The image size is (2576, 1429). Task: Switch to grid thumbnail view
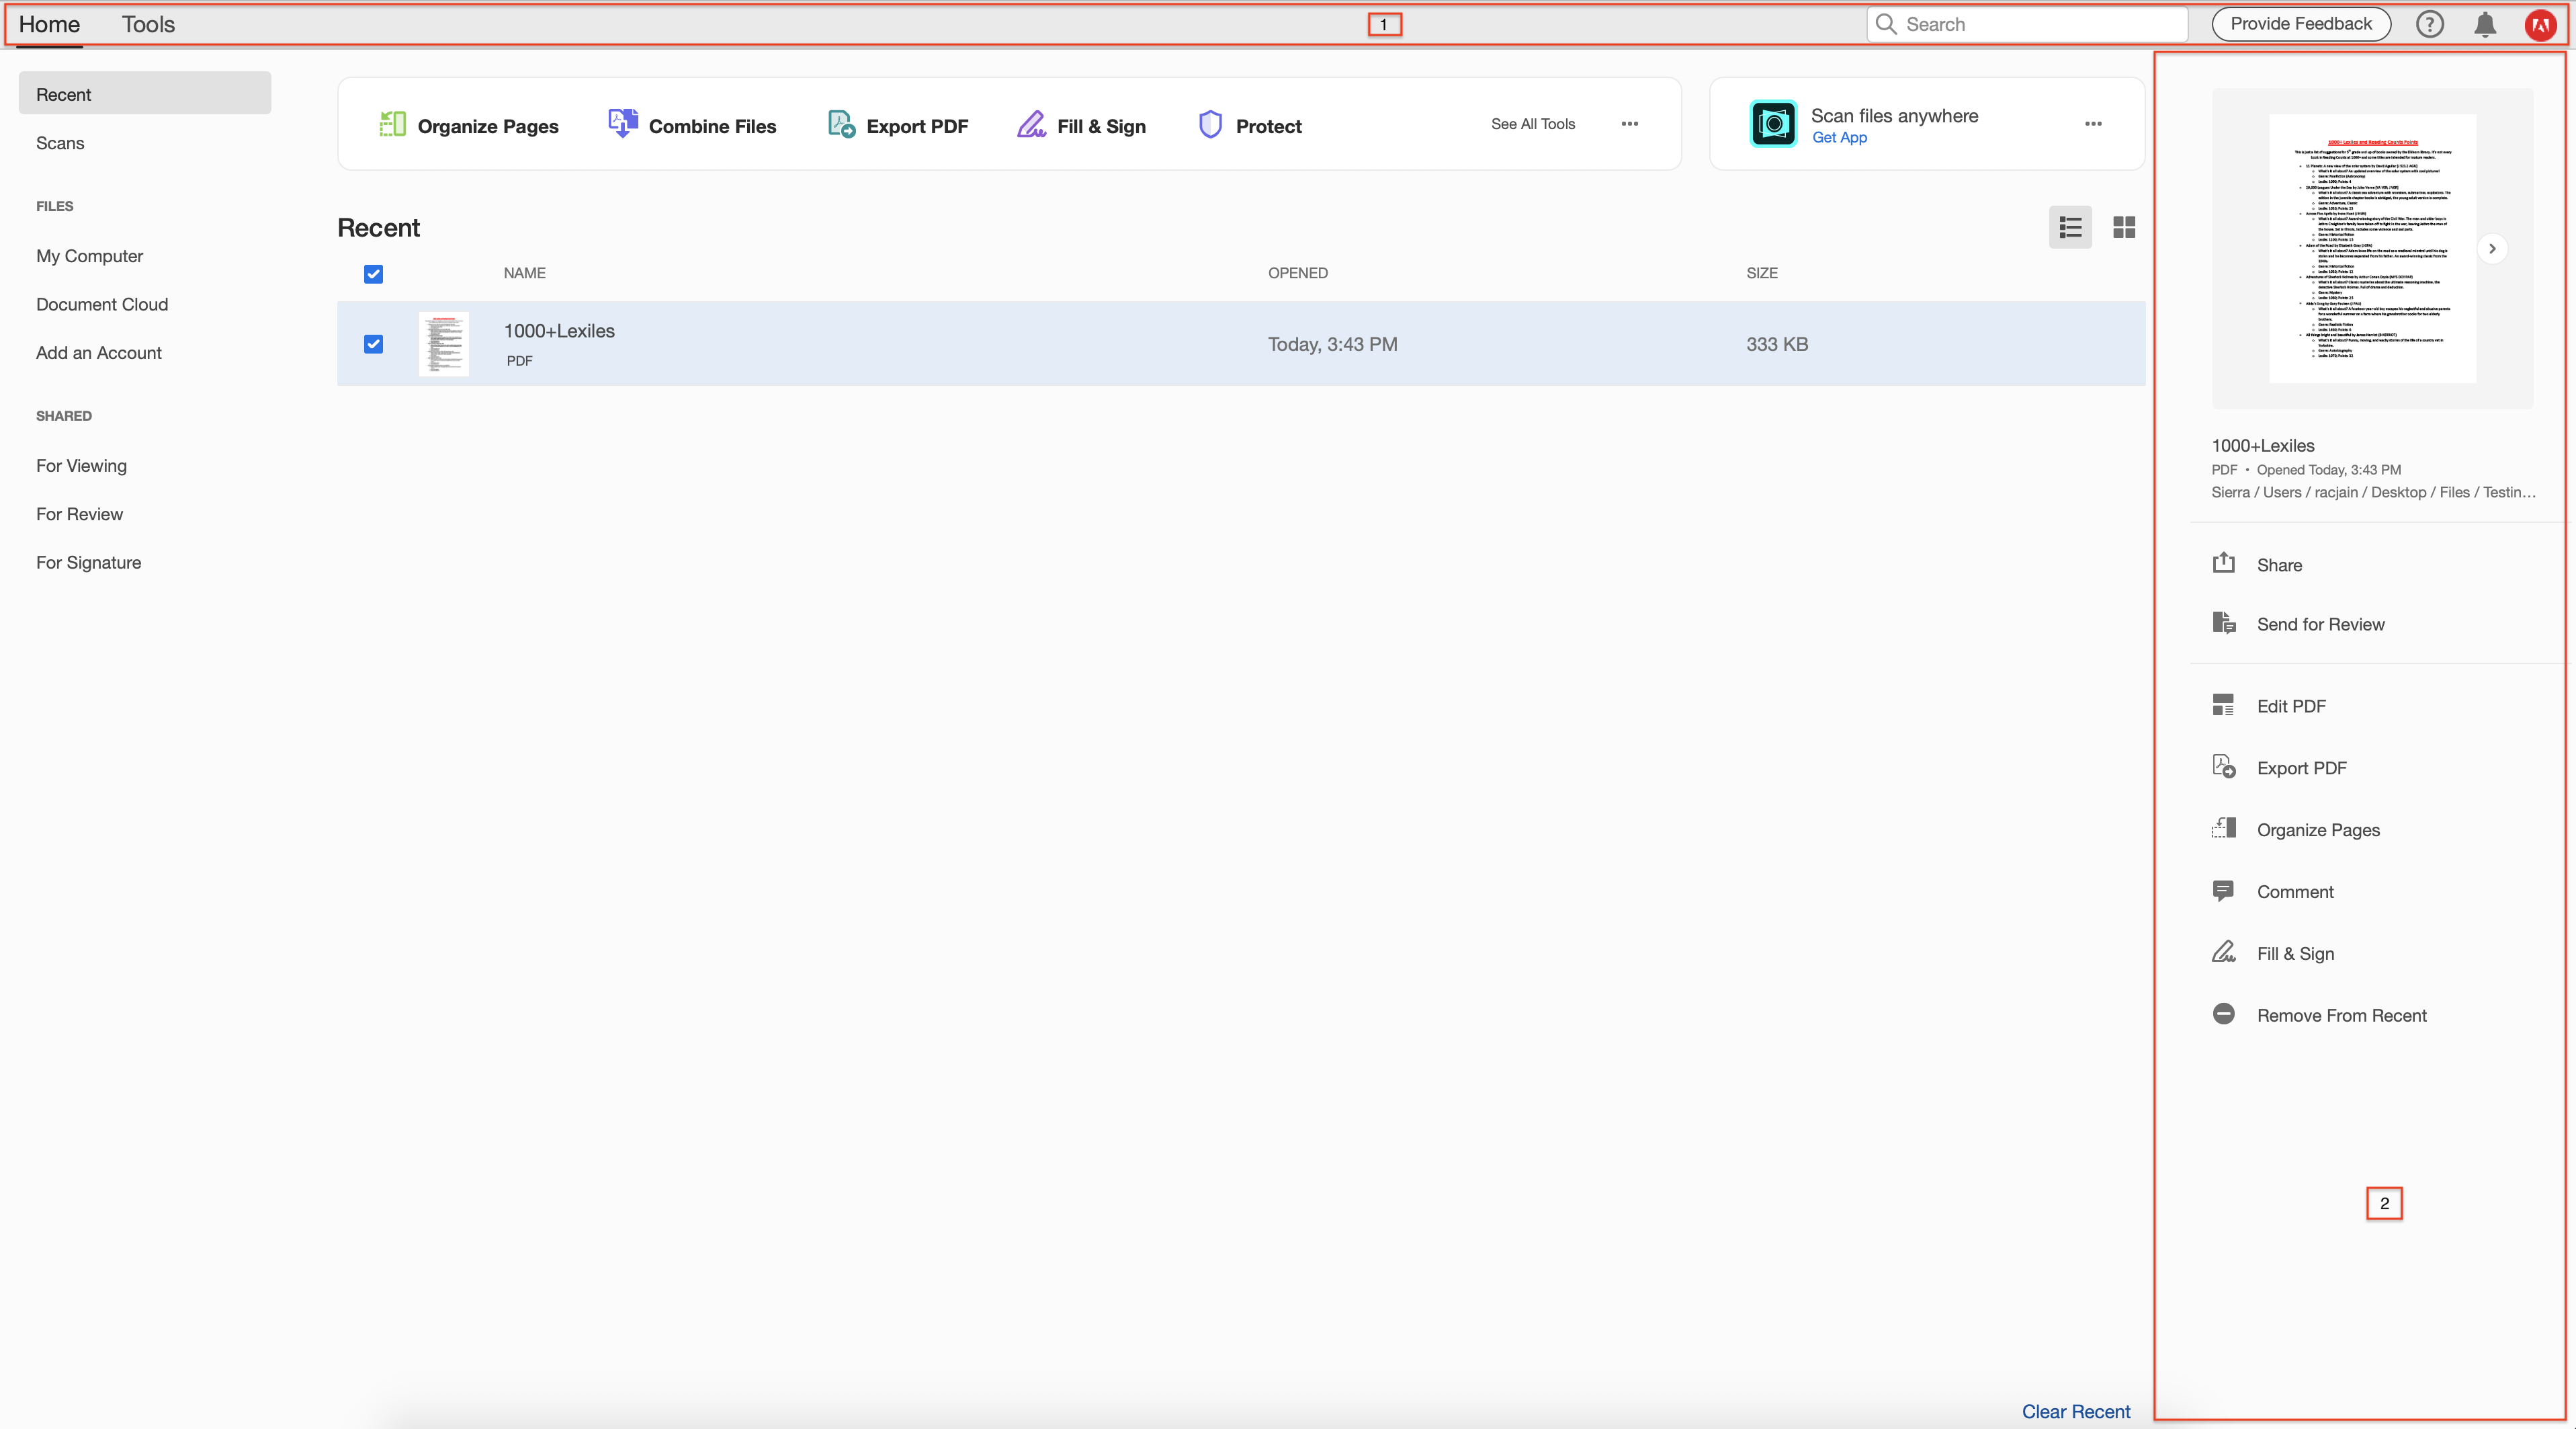click(2124, 227)
